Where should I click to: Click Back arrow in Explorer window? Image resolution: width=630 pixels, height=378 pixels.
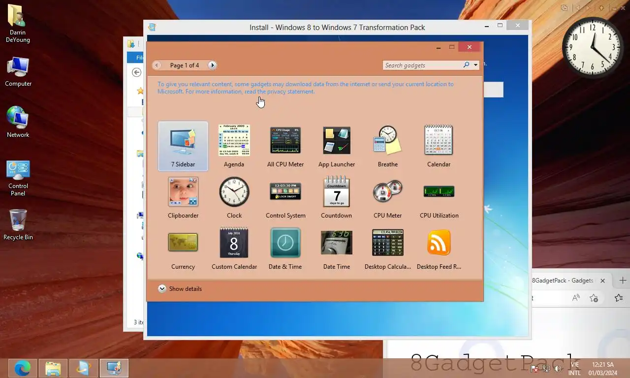(136, 72)
